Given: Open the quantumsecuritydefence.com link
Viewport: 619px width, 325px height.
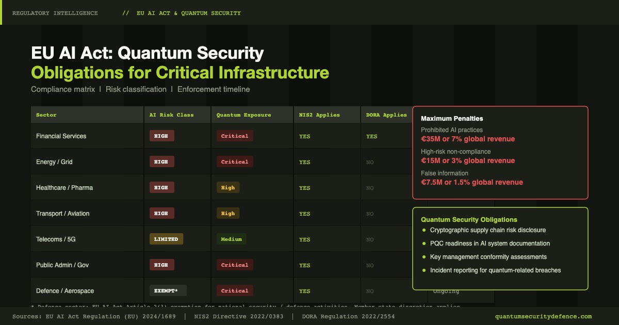Looking at the screenshot, I should (543, 316).
